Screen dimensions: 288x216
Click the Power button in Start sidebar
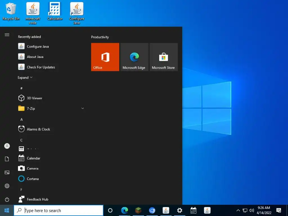coord(7,199)
